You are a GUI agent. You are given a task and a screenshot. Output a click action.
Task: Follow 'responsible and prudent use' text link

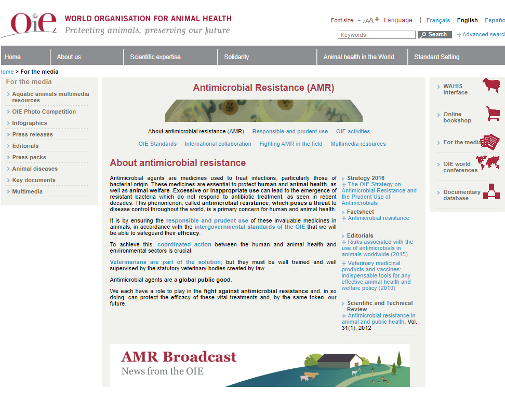tap(207, 220)
